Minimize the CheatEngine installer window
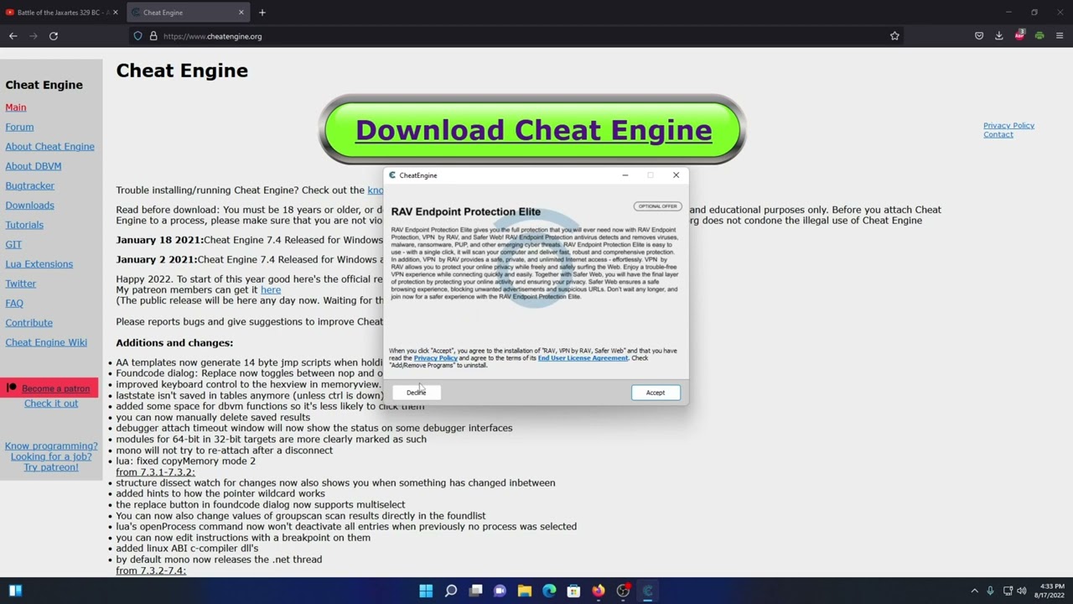The width and height of the screenshot is (1073, 604). click(625, 175)
